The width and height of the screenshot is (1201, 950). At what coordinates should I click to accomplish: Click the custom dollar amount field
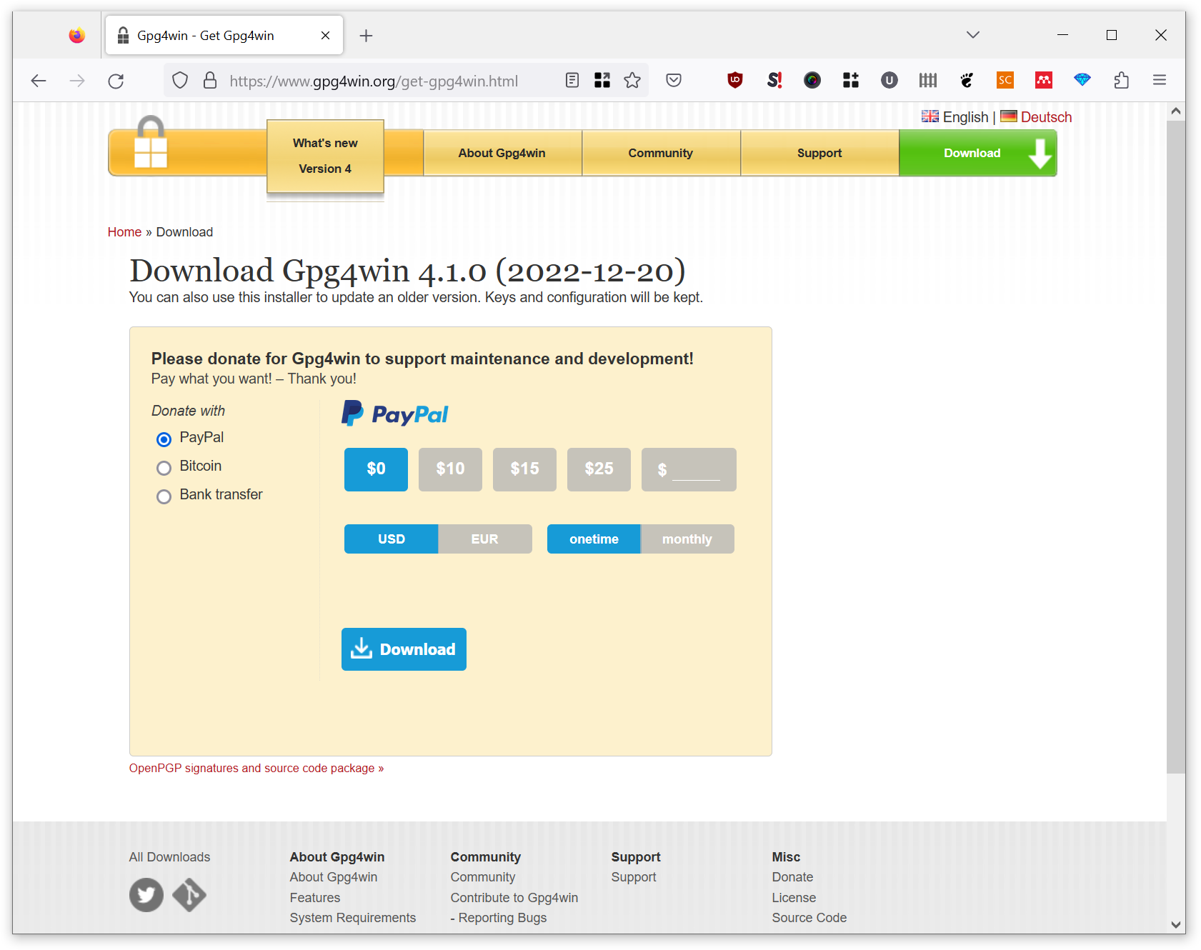coord(689,469)
